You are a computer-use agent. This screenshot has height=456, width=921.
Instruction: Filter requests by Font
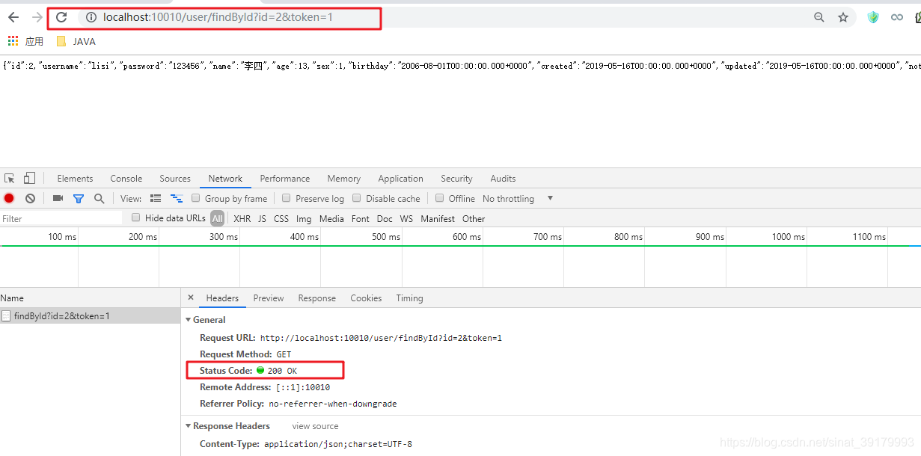coord(361,218)
